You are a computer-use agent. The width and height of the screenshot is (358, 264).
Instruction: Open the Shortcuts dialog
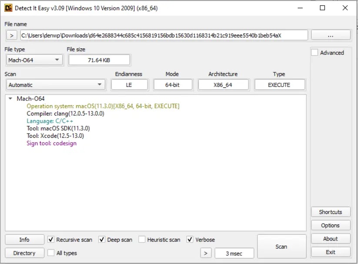[330, 212]
